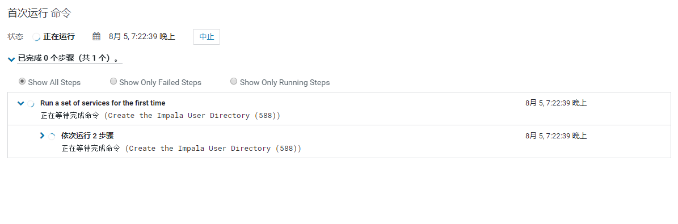Select the Show All Steps radio button
The image size is (678, 224).
(x=22, y=81)
